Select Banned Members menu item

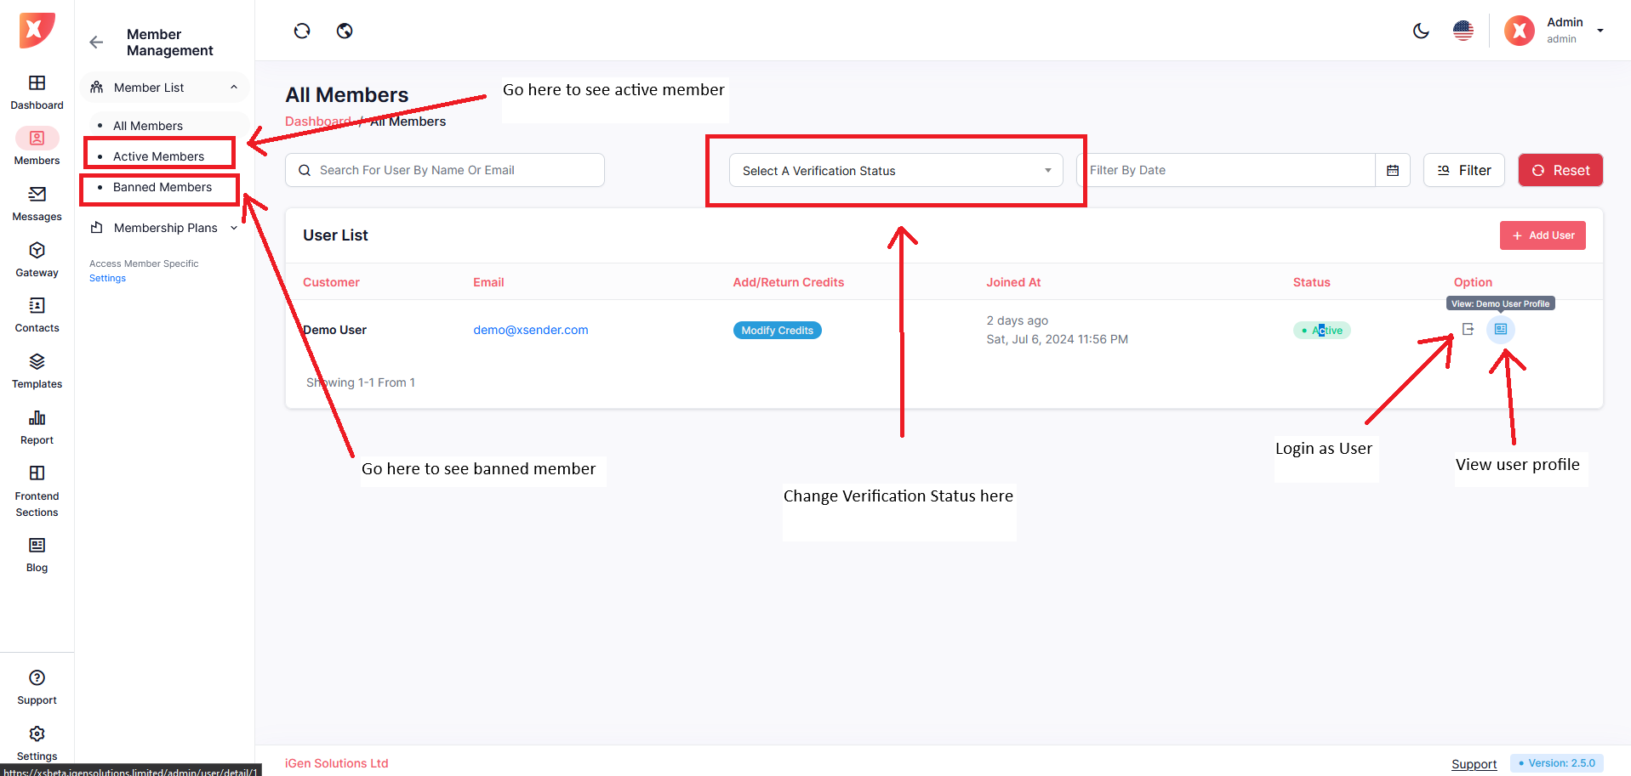tap(163, 187)
